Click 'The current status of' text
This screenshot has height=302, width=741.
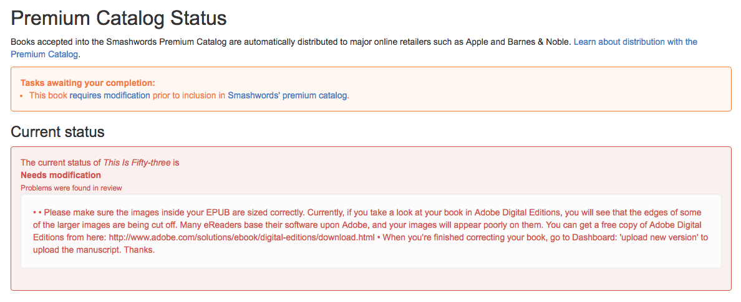coord(61,163)
